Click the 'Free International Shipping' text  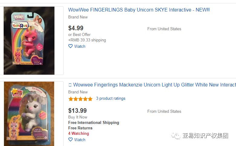pyautogui.click(x=94, y=122)
